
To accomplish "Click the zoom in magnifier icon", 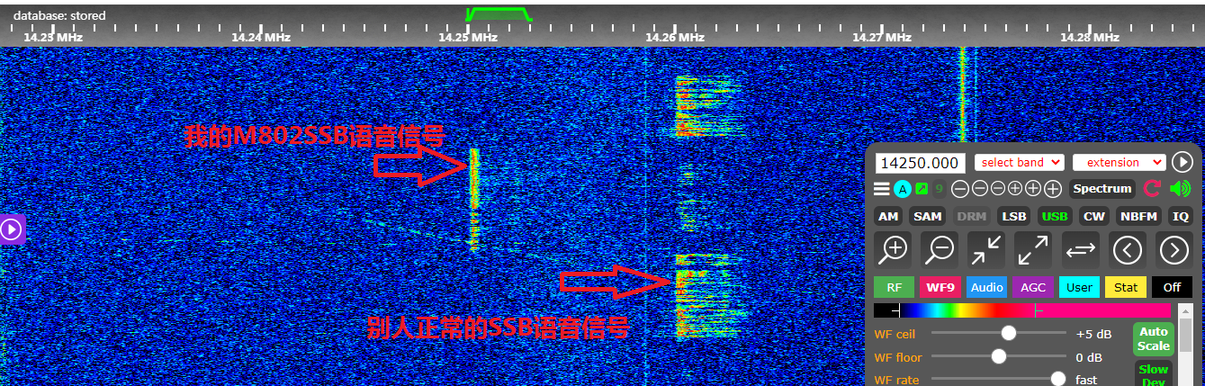I will click(x=893, y=249).
